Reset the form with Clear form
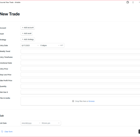 [x=7, y=132]
